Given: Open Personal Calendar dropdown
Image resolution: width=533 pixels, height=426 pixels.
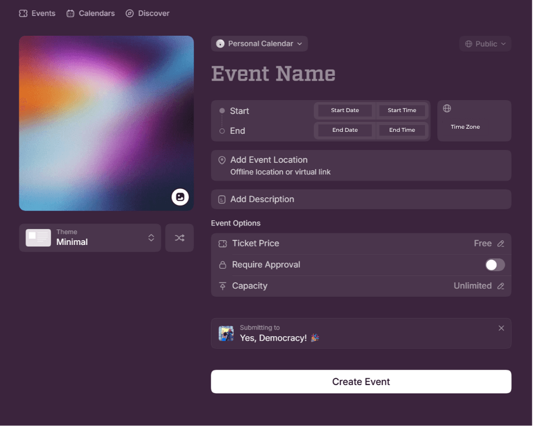Looking at the screenshot, I should coord(259,44).
